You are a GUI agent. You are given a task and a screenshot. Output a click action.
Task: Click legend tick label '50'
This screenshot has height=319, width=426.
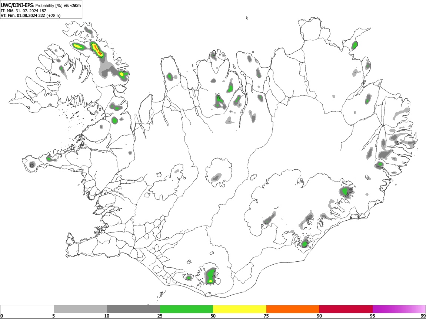pos(213,316)
